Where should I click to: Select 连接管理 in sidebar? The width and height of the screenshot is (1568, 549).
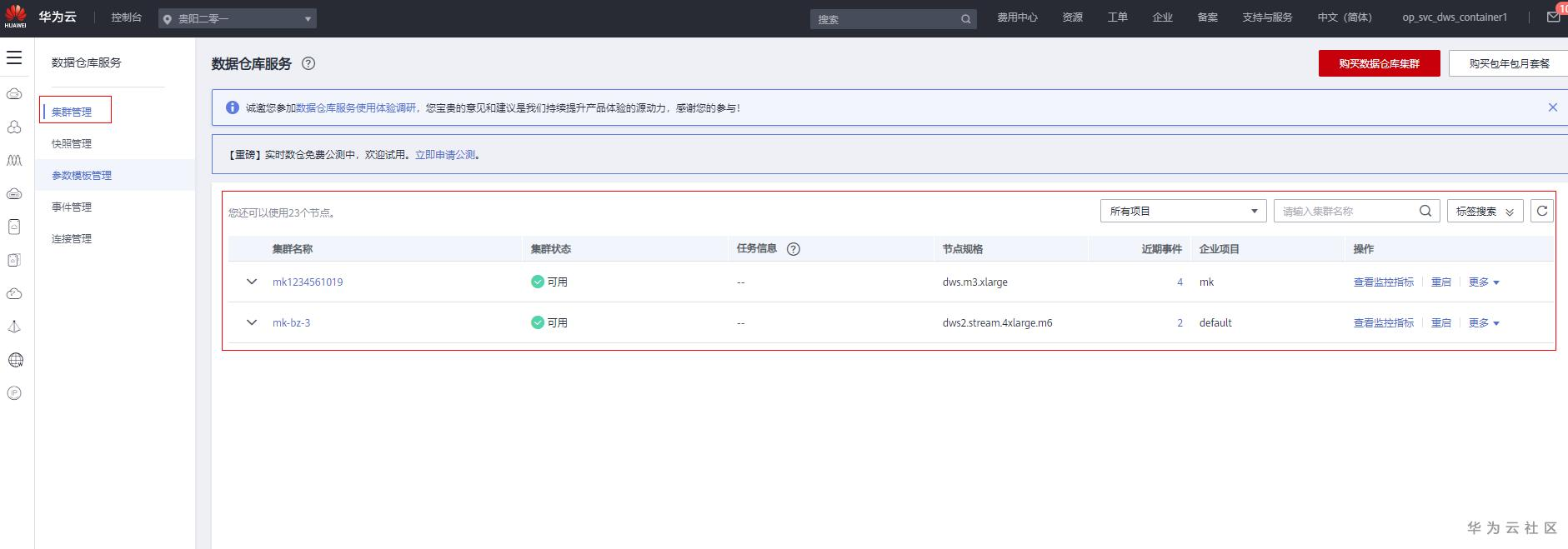72,238
